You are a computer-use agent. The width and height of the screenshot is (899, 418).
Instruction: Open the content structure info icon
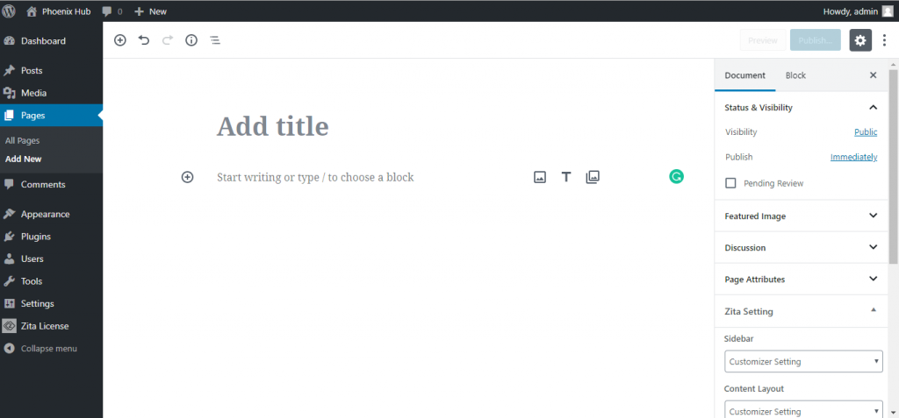pyautogui.click(x=191, y=40)
